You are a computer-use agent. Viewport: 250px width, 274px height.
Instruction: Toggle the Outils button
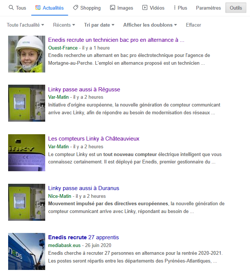coord(236,8)
